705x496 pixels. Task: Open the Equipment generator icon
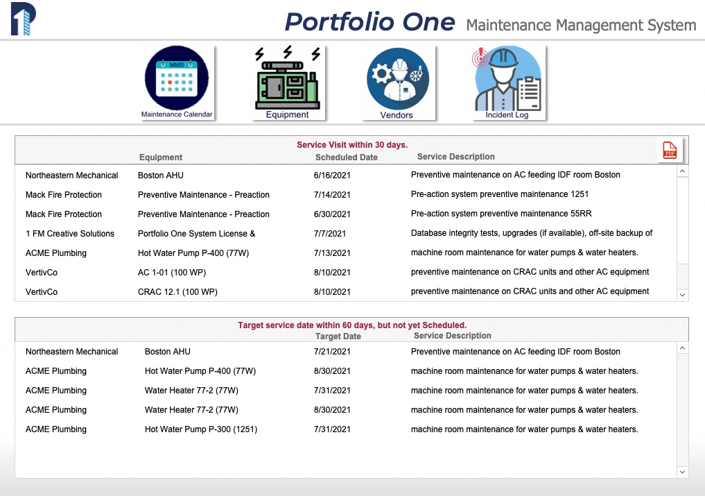288,83
